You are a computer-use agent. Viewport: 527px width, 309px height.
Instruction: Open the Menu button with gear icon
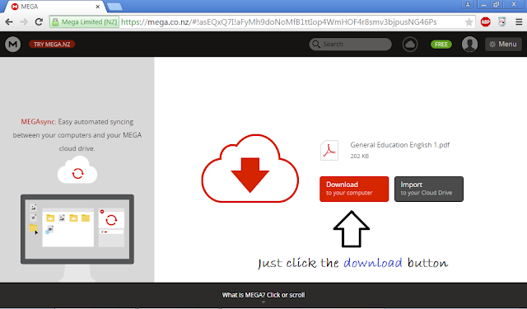point(503,44)
